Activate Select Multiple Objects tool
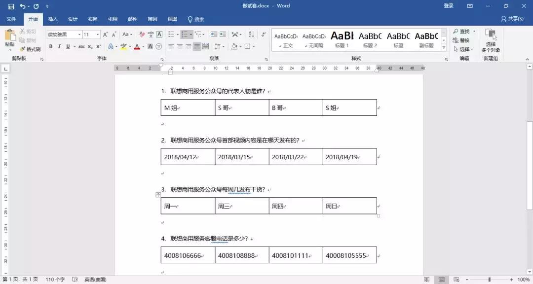 coord(491,40)
